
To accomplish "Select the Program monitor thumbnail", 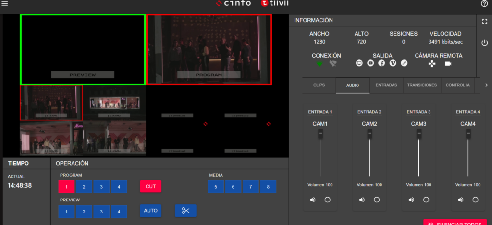I will (x=209, y=49).
